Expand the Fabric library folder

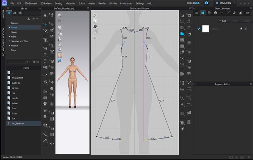(9, 37)
